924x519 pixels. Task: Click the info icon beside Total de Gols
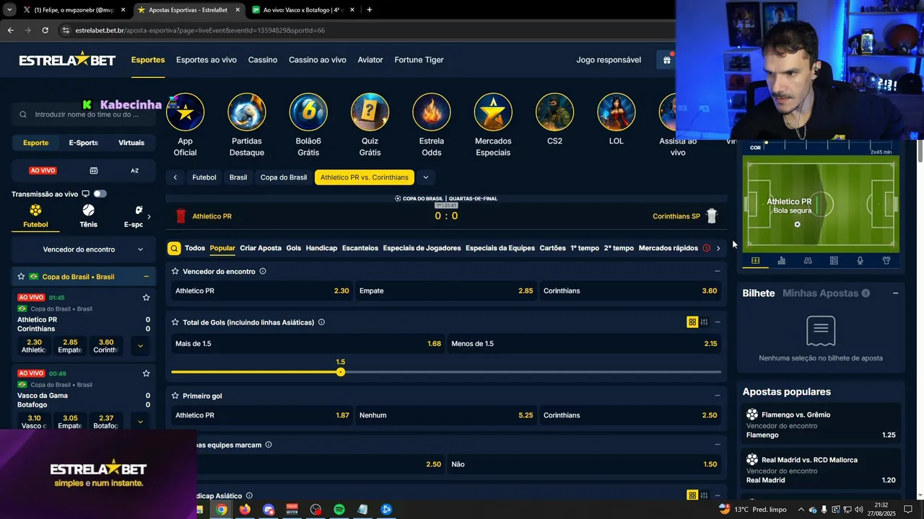[321, 322]
